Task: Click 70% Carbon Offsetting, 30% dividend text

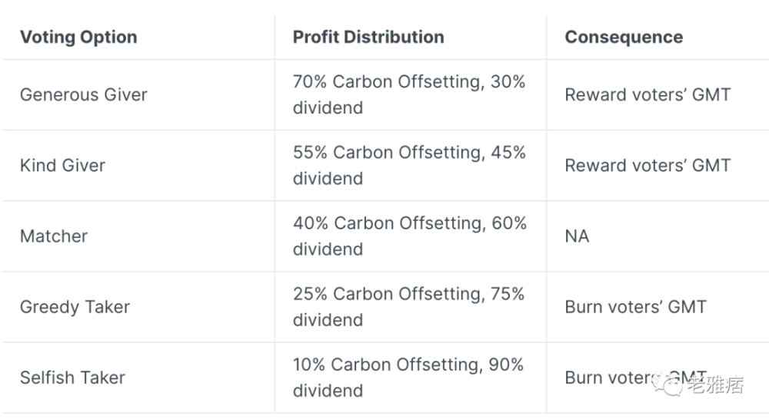Action: point(409,94)
